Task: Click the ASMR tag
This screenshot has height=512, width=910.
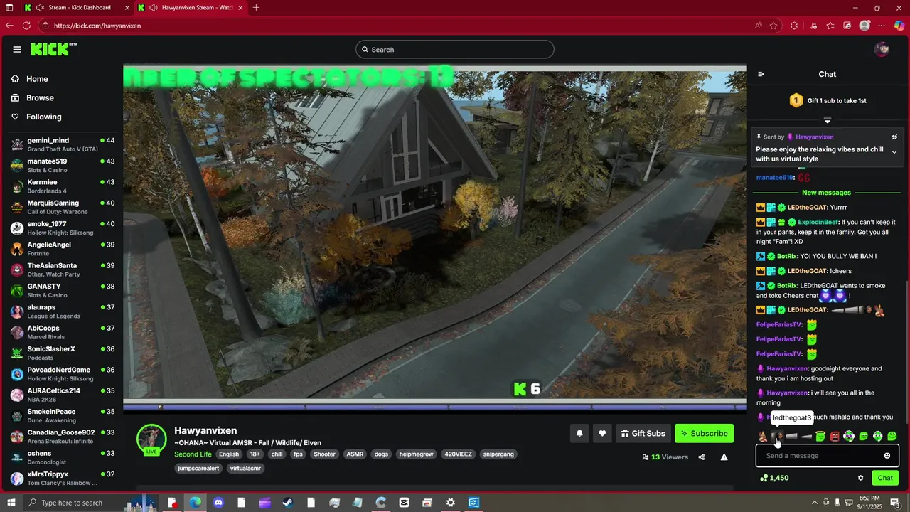Action: 354,454
